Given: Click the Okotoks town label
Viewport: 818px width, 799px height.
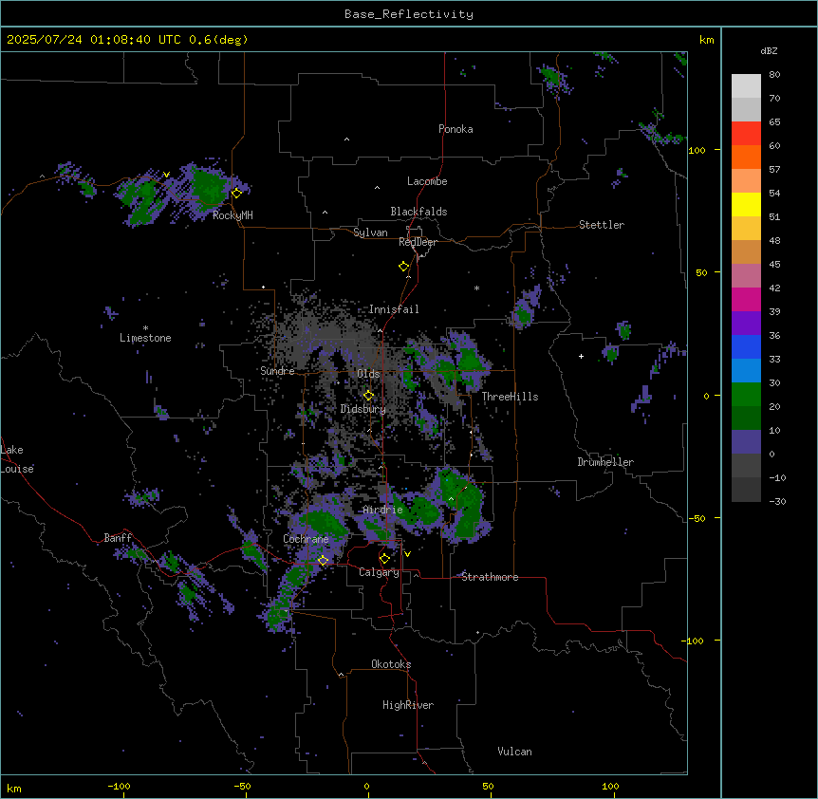Looking at the screenshot, I should tap(391, 664).
